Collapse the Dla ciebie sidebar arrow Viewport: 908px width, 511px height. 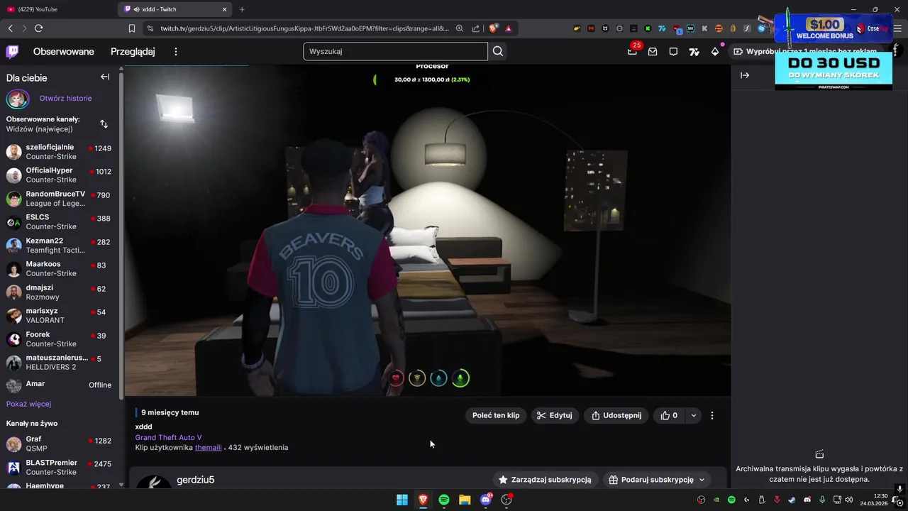coord(105,77)
